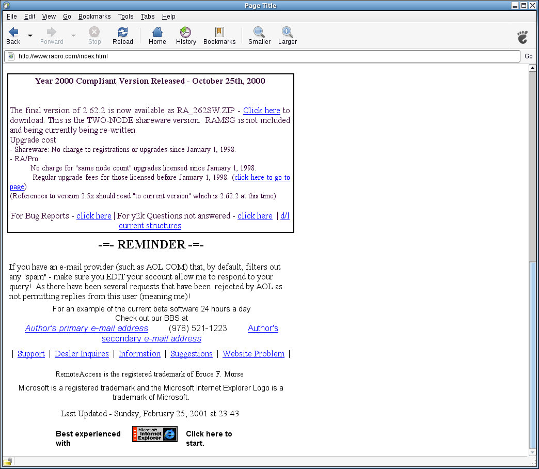This screenshot has width=539, height=469.
Task: Open the History toolbar icon
Action: (x=186, y=32)
